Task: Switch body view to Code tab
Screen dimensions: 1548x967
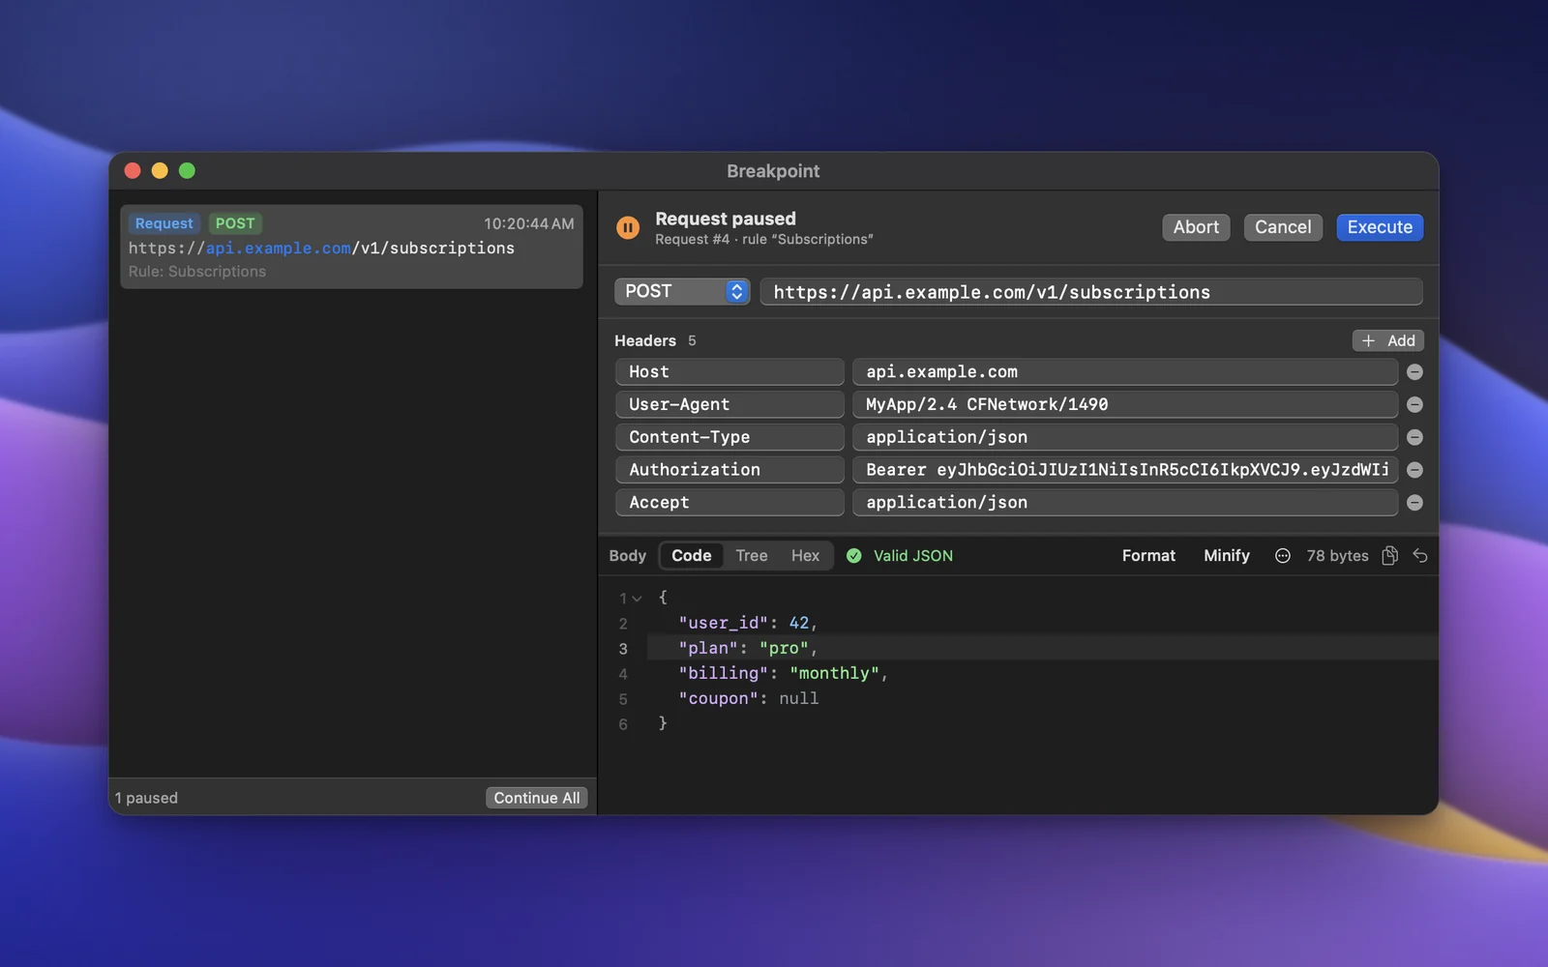Action: coord(692,556)
